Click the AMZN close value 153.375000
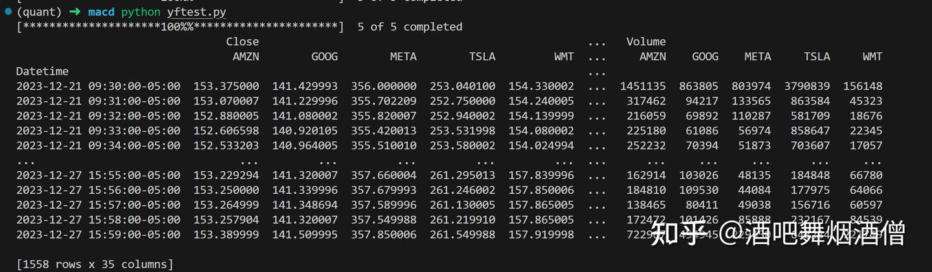 [x=226, y=86]
